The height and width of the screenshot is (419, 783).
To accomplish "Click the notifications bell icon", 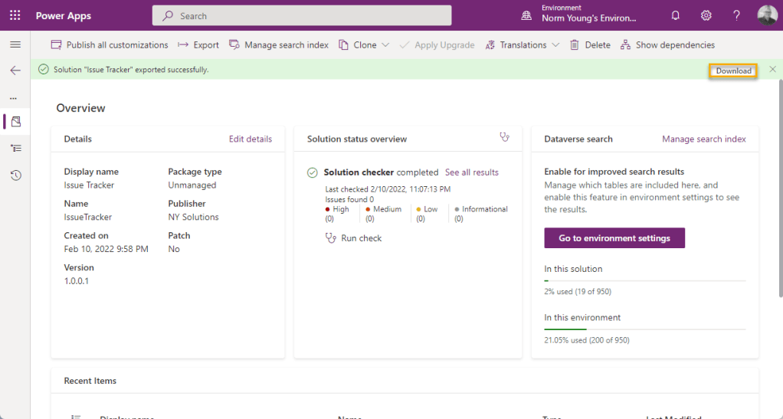I will click(675, 15).
